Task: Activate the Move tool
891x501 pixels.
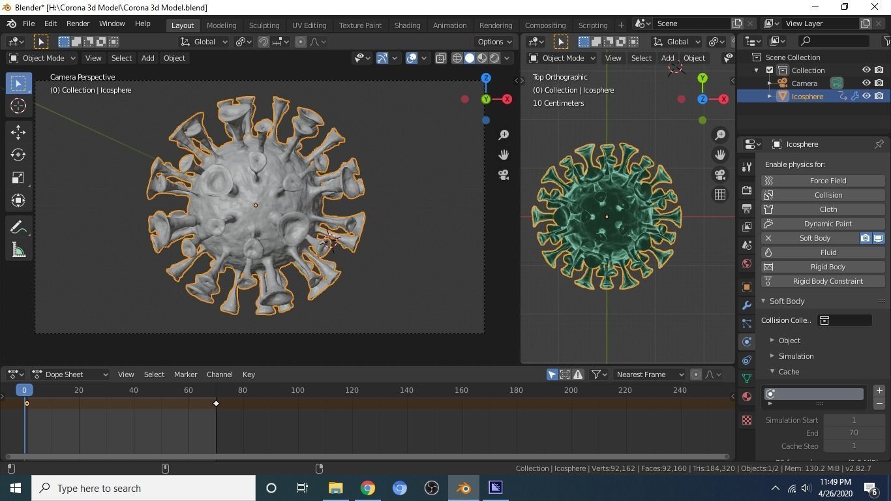Action: (18, 132)
